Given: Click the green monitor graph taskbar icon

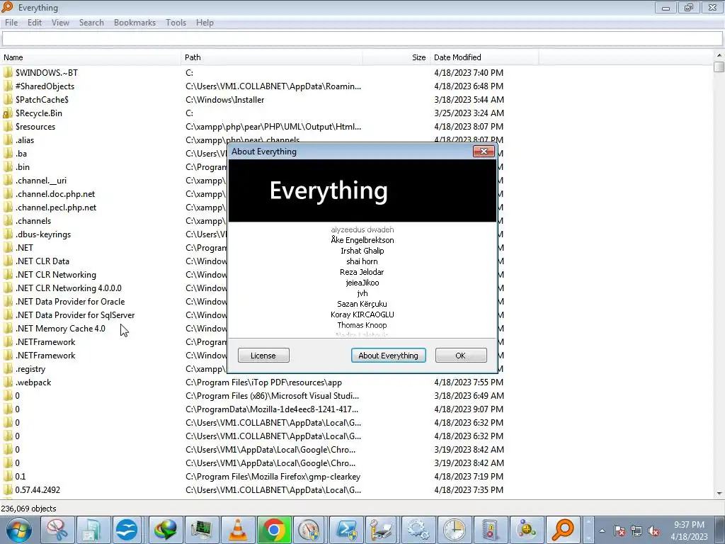Looking at the screenshot, I should coord(202,530).
